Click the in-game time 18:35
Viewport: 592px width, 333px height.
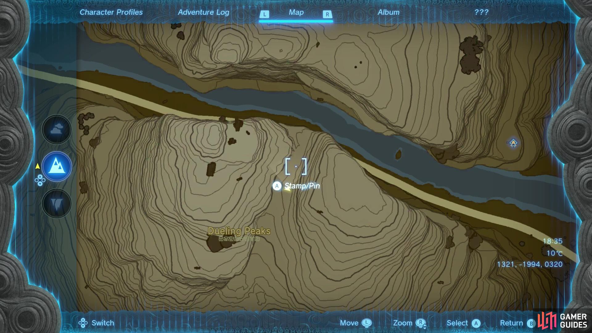pyautogui.click(x=553, y=241)
